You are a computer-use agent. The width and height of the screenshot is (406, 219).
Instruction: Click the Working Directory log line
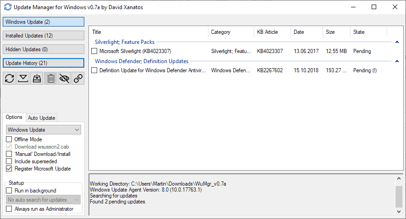158,184
